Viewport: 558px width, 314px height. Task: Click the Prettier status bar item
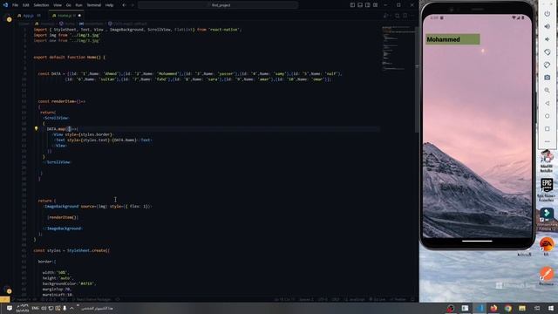(398, 299)
